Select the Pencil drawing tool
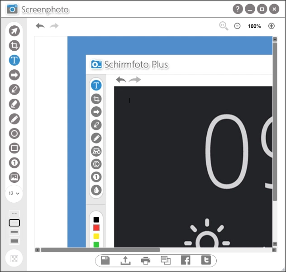Screen dimensions: 286x272 point(14,119)
